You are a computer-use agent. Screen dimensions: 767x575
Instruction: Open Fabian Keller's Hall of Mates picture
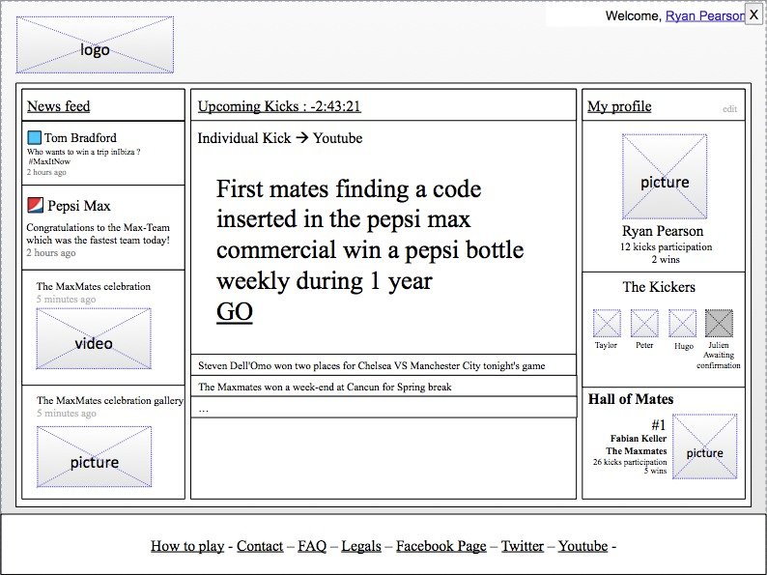[704, 446]
